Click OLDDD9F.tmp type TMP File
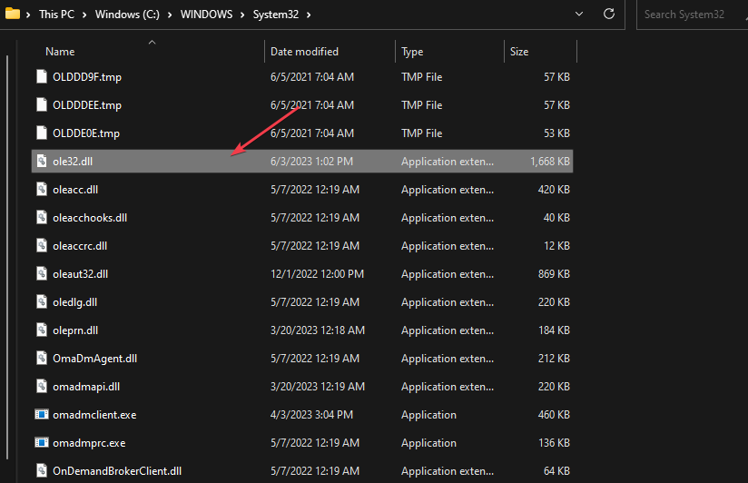The image size is (748, 483). (x=422, y=77)
